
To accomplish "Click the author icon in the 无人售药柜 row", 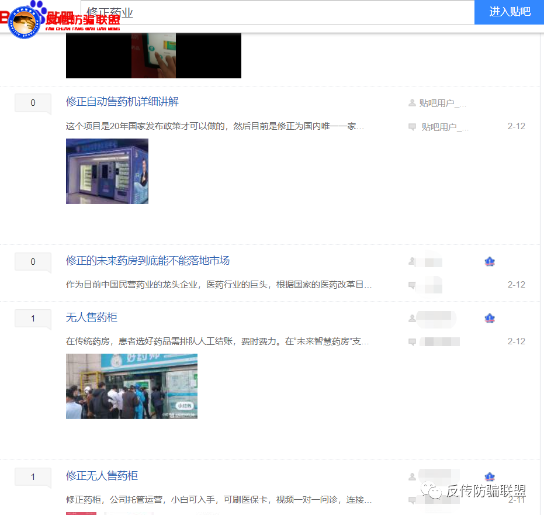I will coord(412,318).
